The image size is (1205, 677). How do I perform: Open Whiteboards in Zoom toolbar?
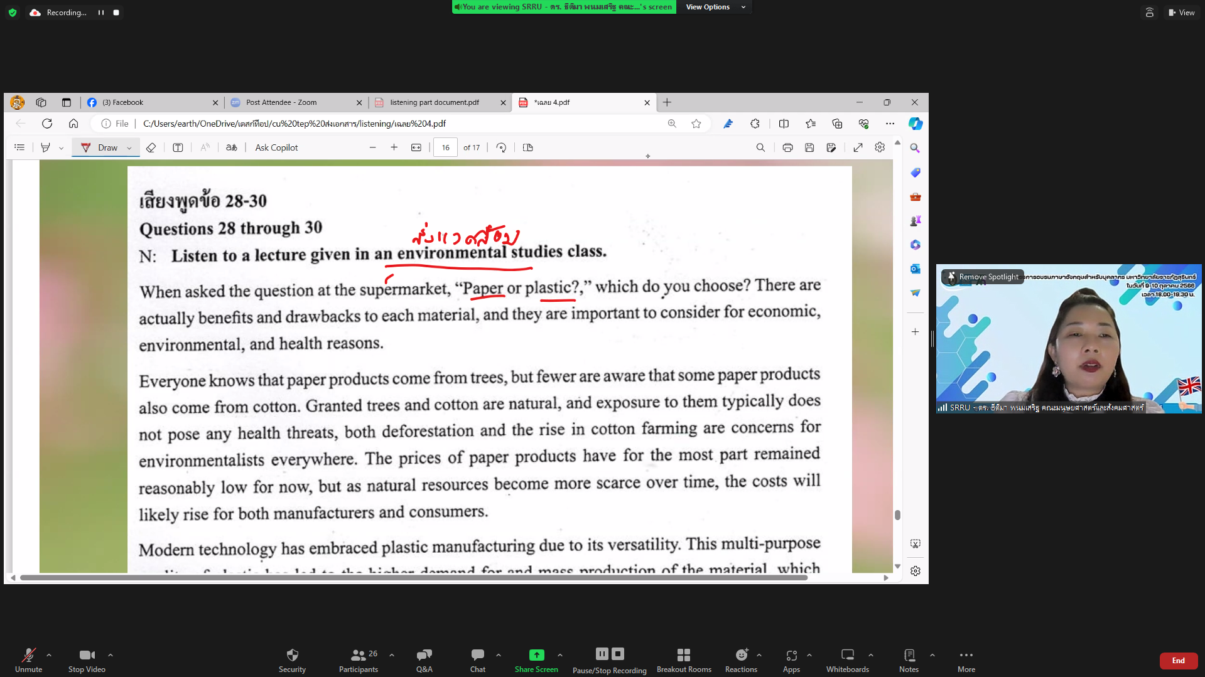click(x=847, y=660)
